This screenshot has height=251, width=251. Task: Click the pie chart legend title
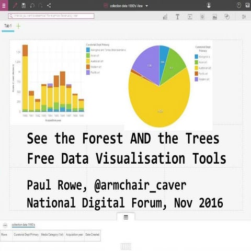(x=203, y=49)
